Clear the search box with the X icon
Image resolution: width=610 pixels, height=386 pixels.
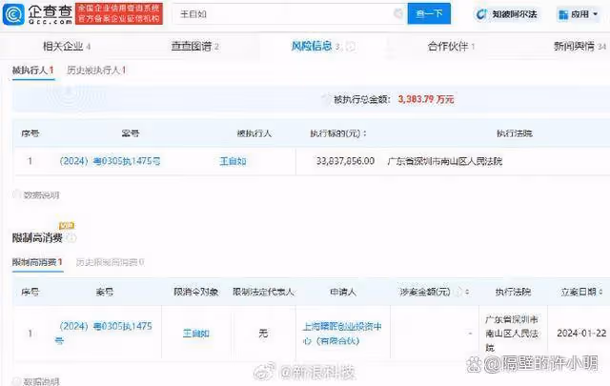[x=398, y=13]
